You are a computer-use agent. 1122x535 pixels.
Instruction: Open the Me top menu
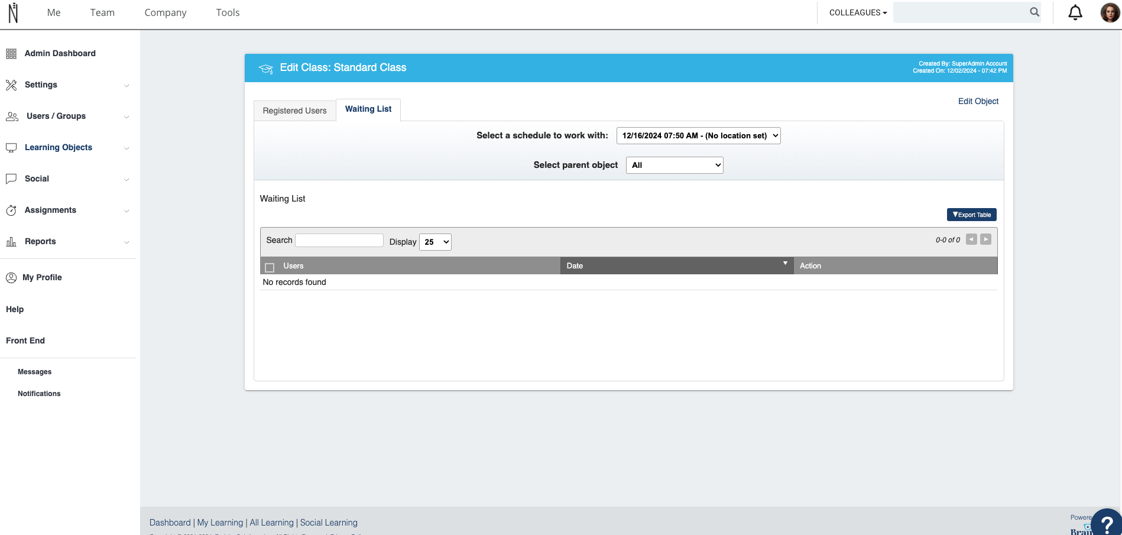pyautogui.click(x=54, y=12)
